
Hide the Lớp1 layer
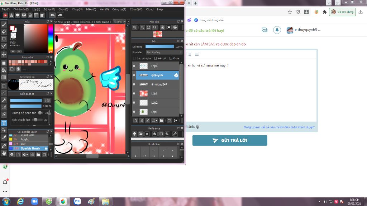tap(134, 112)
